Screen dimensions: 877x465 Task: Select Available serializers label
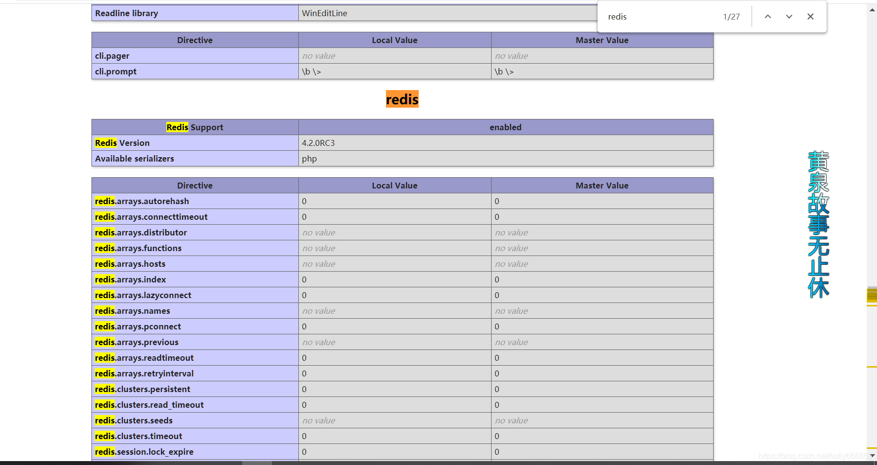(x=135, y=159)
